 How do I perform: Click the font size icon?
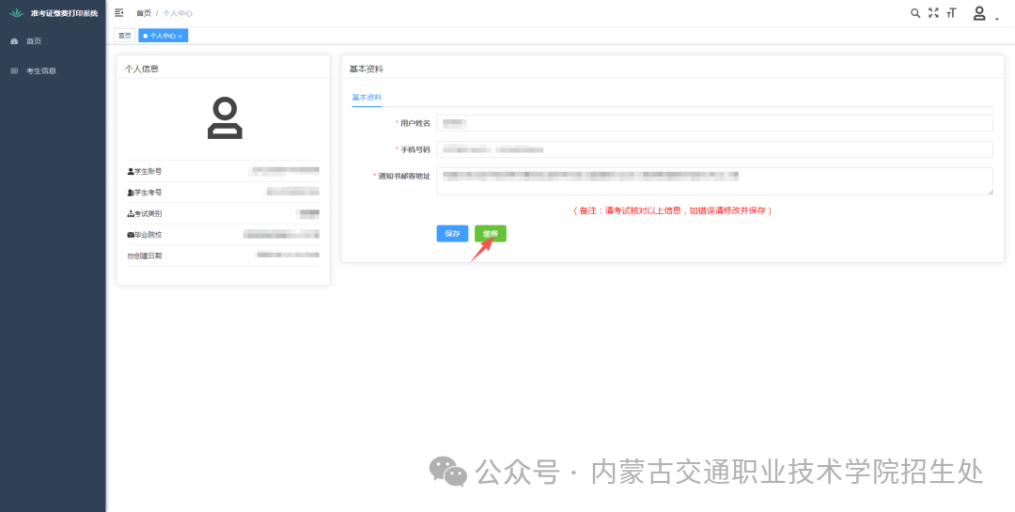click(x=951, y=13)
